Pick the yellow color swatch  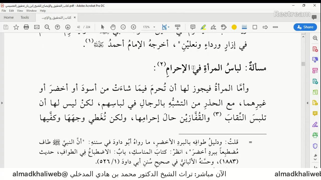point(234,27)
